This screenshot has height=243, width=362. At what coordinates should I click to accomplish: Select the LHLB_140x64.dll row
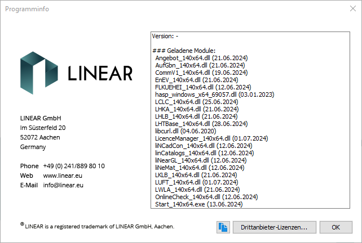click(196, 116)
